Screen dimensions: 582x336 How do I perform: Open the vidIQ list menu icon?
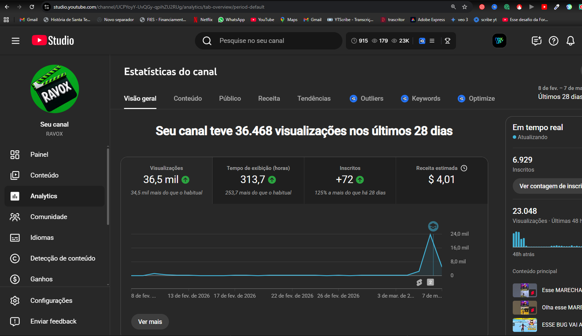click(432, 41)
